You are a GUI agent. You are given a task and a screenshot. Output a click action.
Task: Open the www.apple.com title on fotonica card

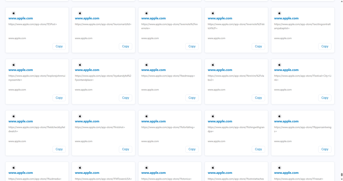pyautogui.click(x=153, y=173)
